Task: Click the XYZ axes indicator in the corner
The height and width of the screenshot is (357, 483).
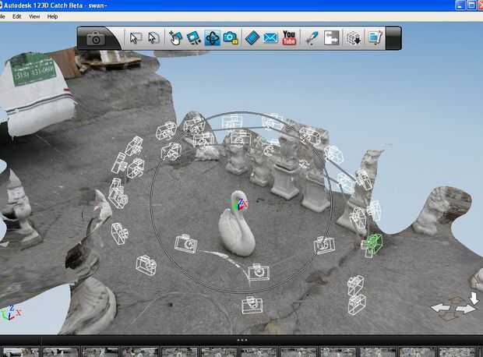Action: [x=11, y=313]
